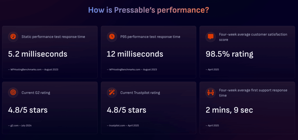Click the support response people icon
The width and height of the screenshot is (298, 140).
pos(210,93)
